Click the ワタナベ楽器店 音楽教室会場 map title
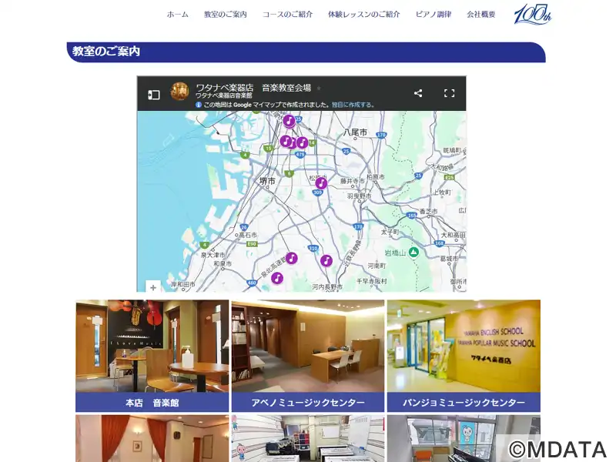616x462 pixels. click(x=253, y=88)
